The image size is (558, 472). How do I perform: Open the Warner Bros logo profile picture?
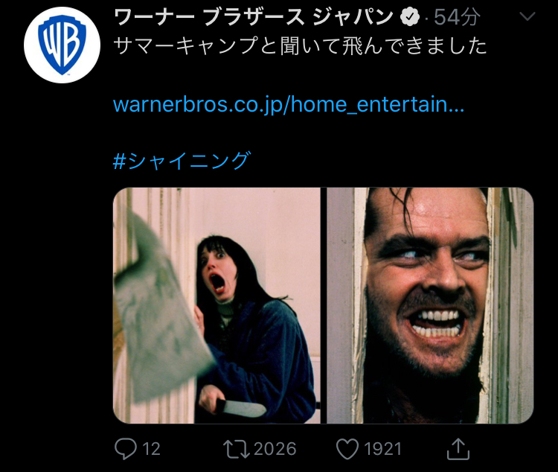pyautogui.click(x=62, y=45)
